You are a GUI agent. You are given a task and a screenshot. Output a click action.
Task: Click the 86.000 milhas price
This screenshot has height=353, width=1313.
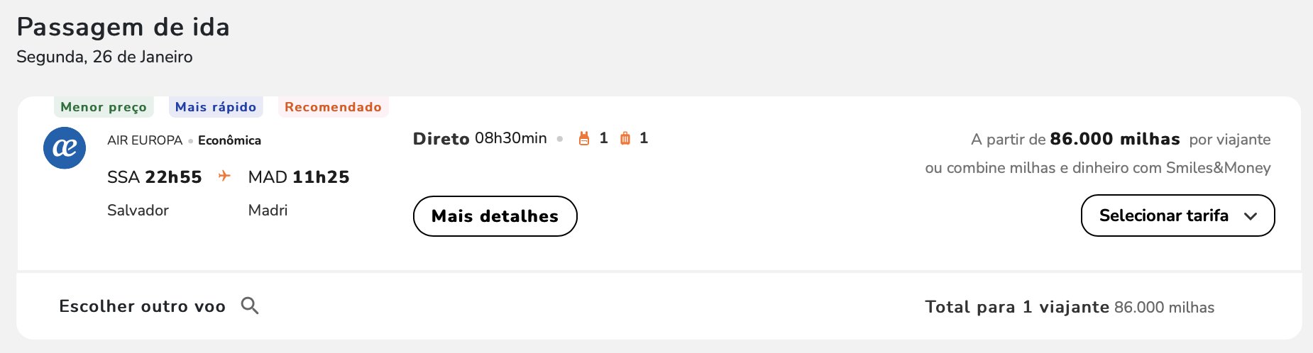click(x=1114, y=139)
